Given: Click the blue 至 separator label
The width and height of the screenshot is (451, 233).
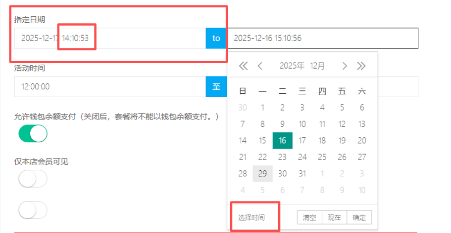Looking at the screenshot, I should 216,87.
